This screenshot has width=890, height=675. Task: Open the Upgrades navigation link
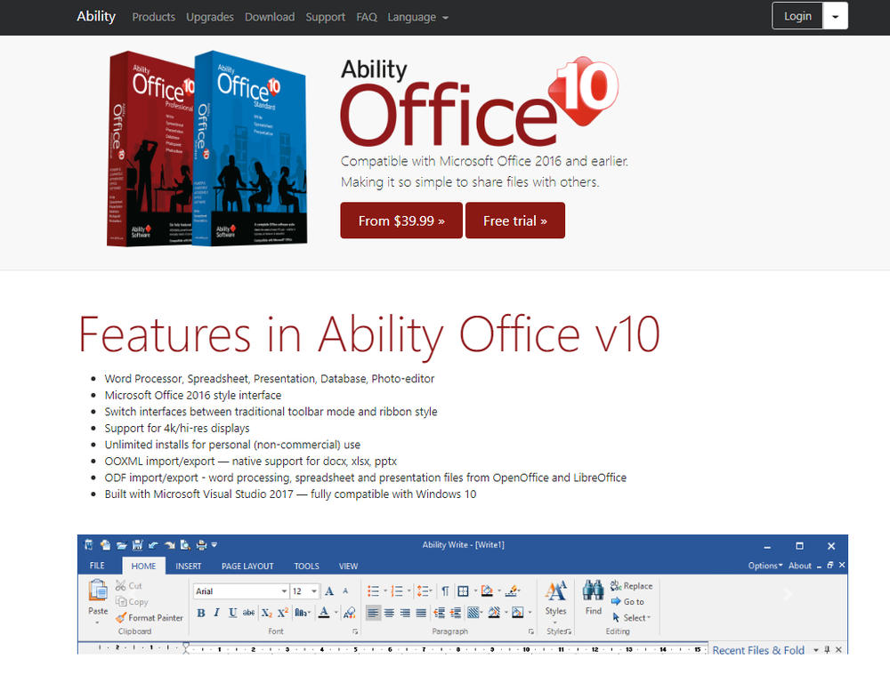(x=210, y=17)
